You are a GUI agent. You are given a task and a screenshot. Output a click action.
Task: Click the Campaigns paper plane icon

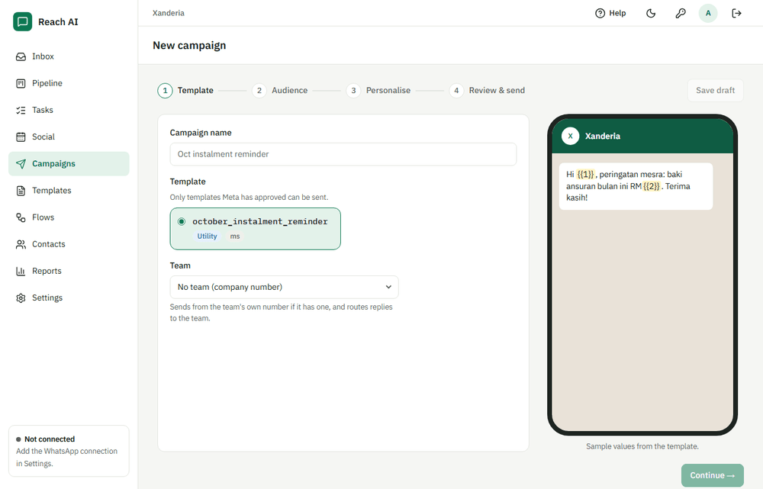pos(21,163)
